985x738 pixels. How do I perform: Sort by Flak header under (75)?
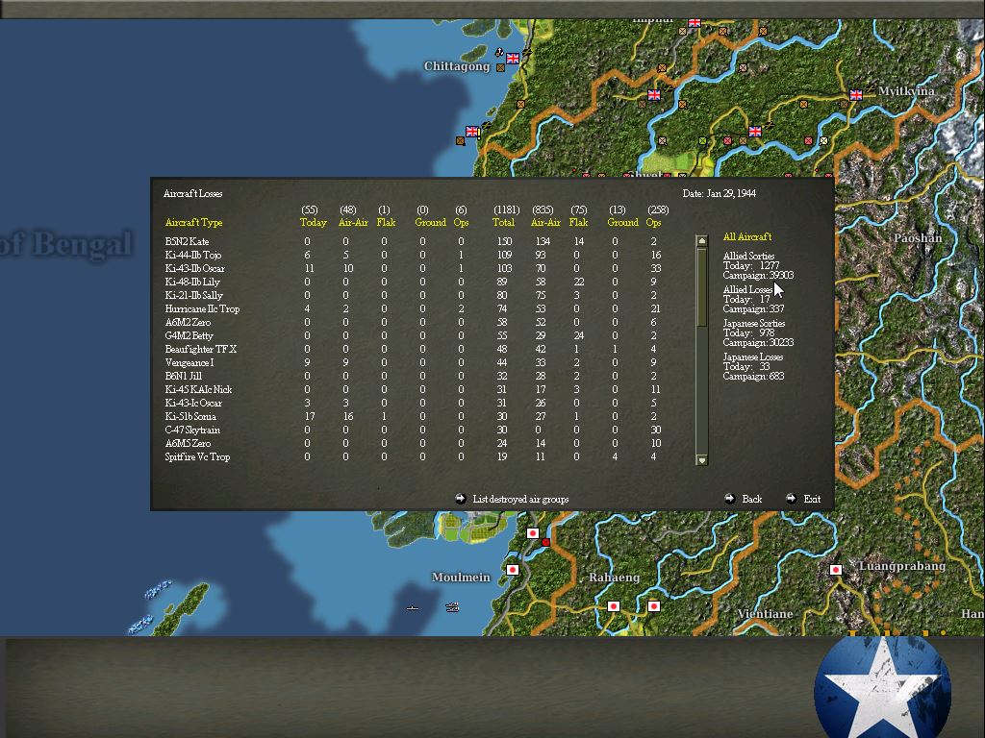(578, 222)
